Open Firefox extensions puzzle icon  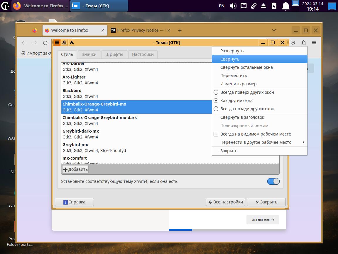pyautogui.click(x=303, y=43)
